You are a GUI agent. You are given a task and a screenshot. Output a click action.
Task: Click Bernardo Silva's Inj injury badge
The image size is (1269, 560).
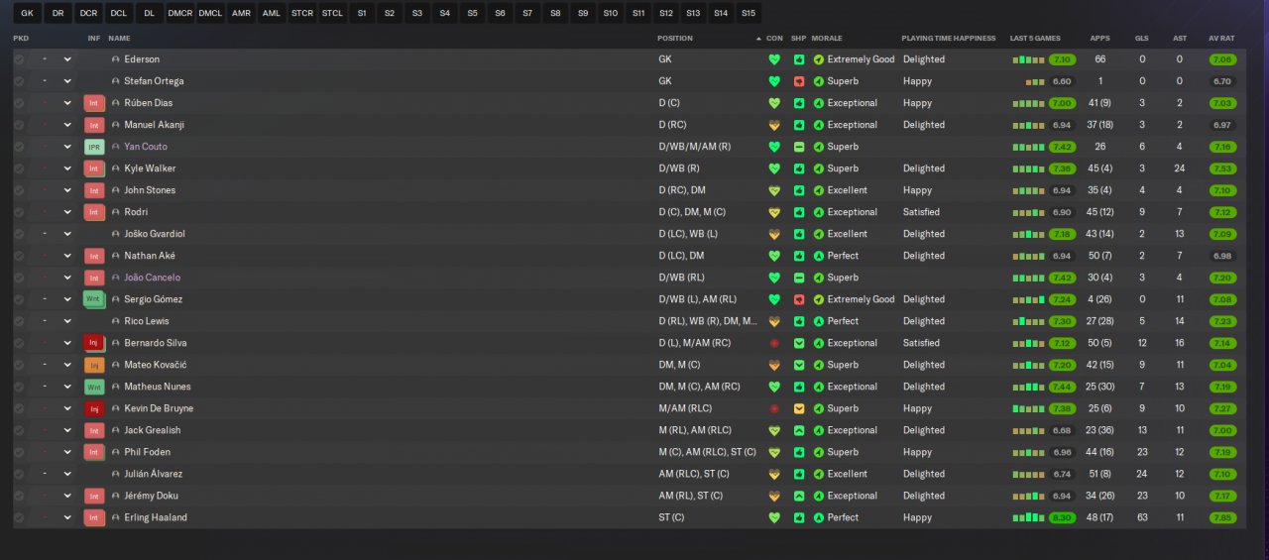pyautogui.click(x=94, y=343)
